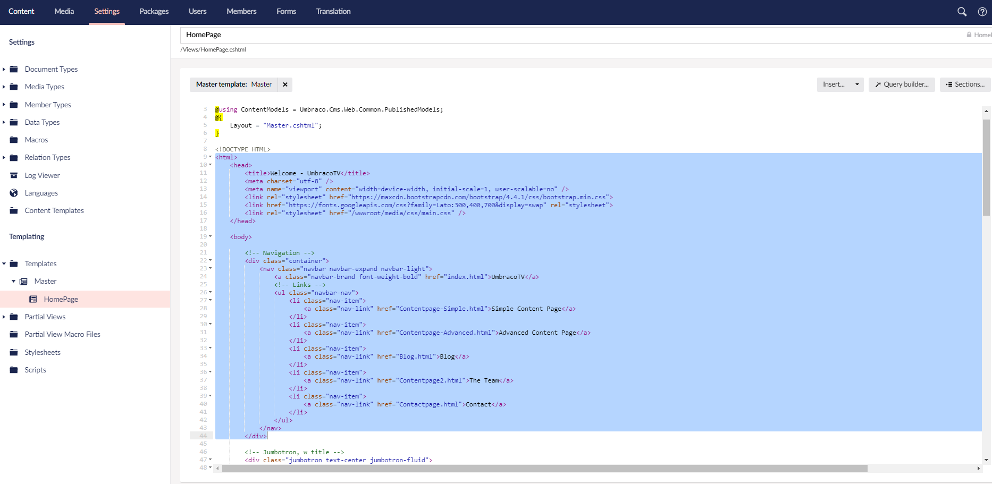Open the Sections dialog
Screen dimensions: 992x484
(x=965, y=84)
